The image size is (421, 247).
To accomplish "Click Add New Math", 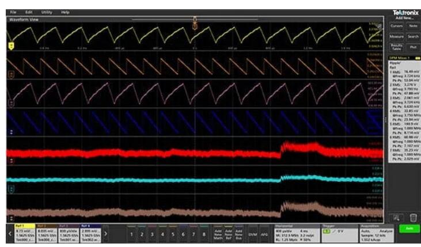I will [x=218, y=234].
